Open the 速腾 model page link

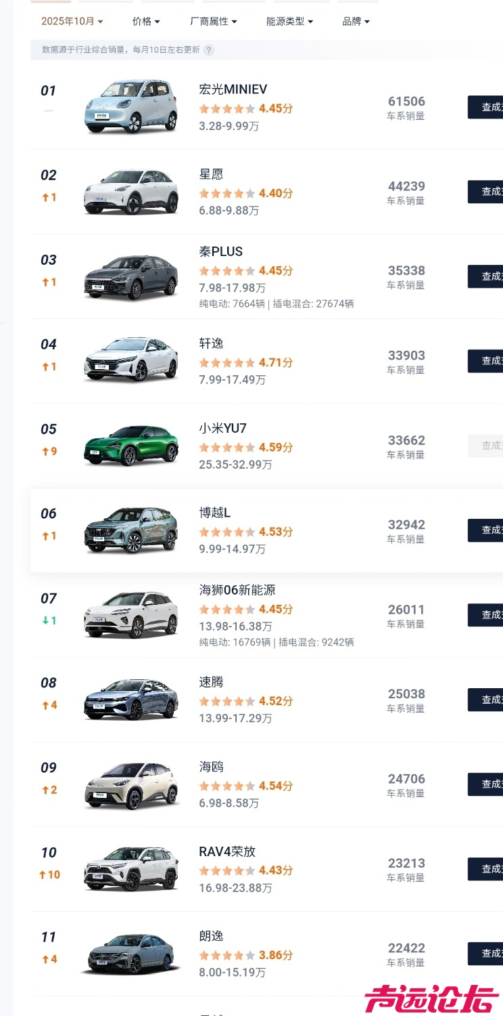click(211, 682)
